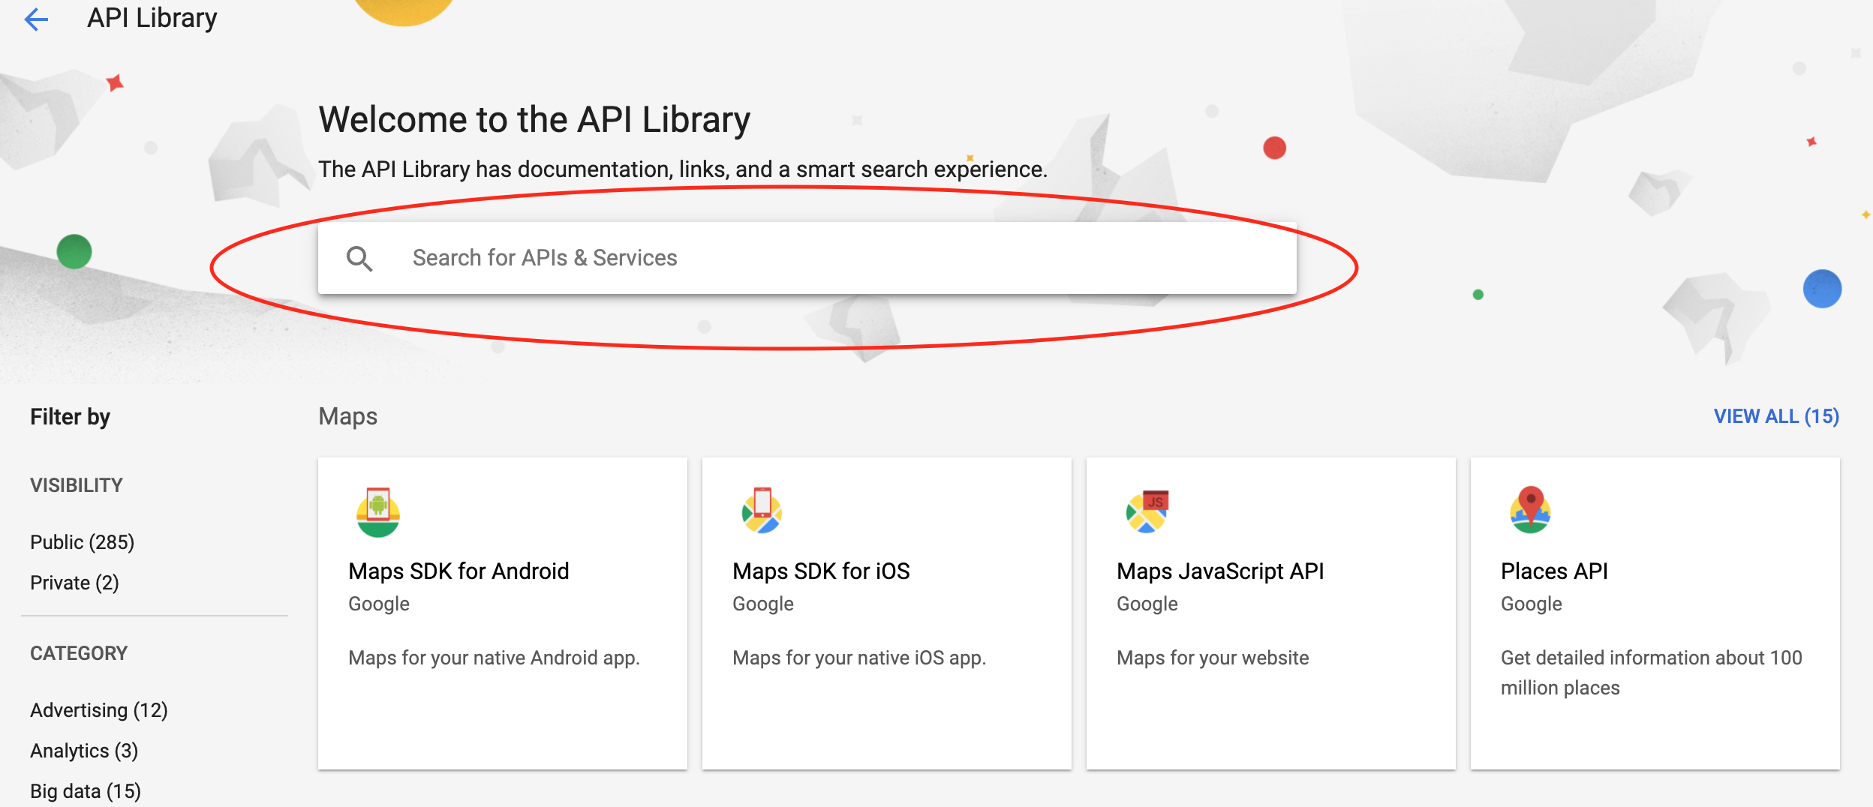Viewport: 1873px width, 807px height.
Task: Click Google under Places API
Action: point(1531,603)
